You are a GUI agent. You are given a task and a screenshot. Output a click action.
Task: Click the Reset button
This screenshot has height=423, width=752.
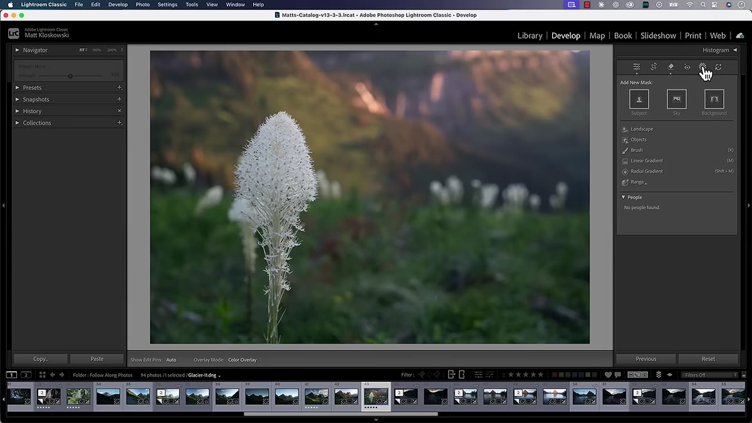(x=708, y=359)
